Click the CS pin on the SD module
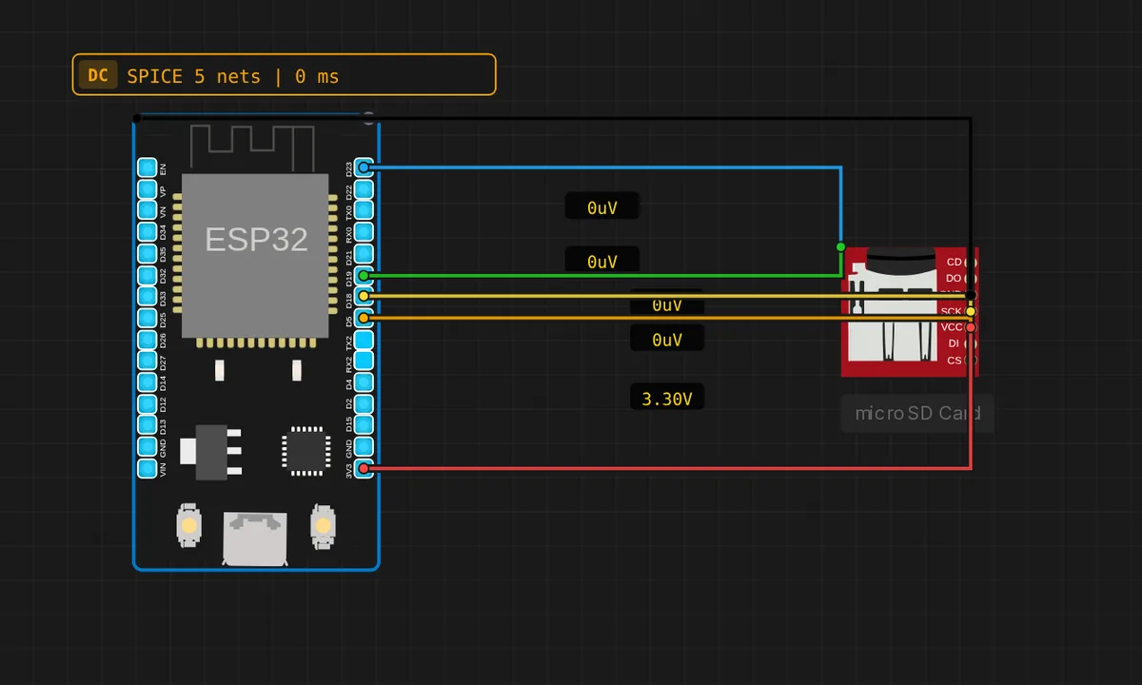Image resolution: width=1142 pixels, height=685 pixels. (970, 361)
